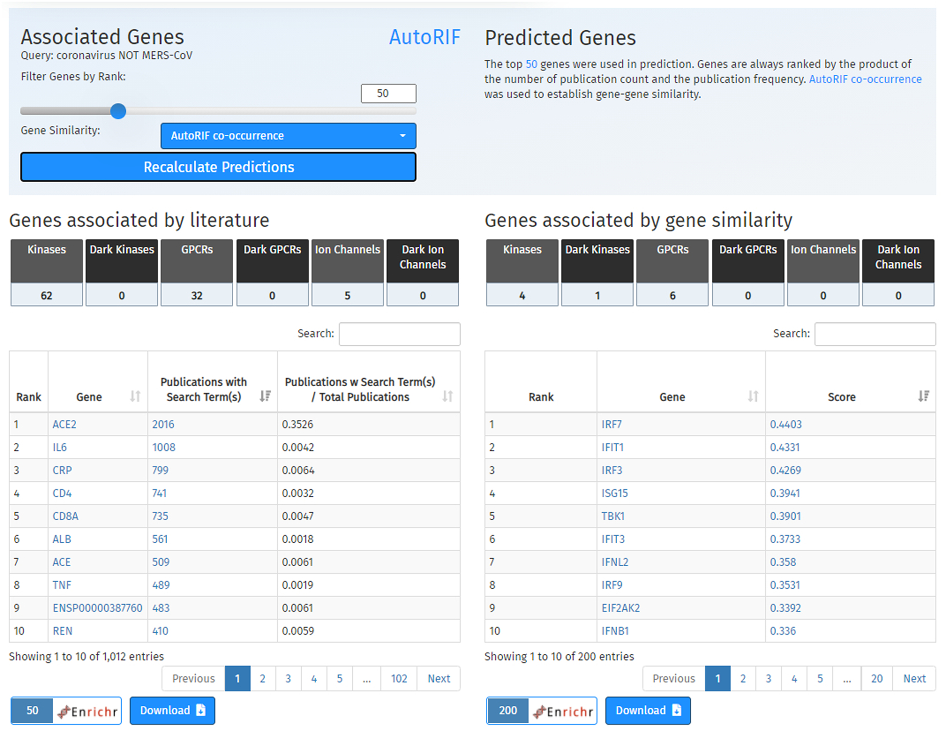The image size is (946, 731).
Task: Select Kinases tile with count 4
Action: pos(522,273)
